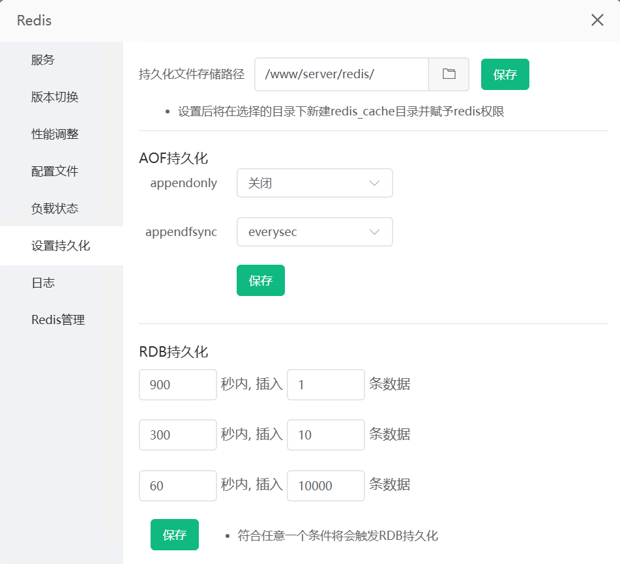Open the 日志 tab
Screen dimensions: 620x564
pyautogui.click(x=61, y=283)
